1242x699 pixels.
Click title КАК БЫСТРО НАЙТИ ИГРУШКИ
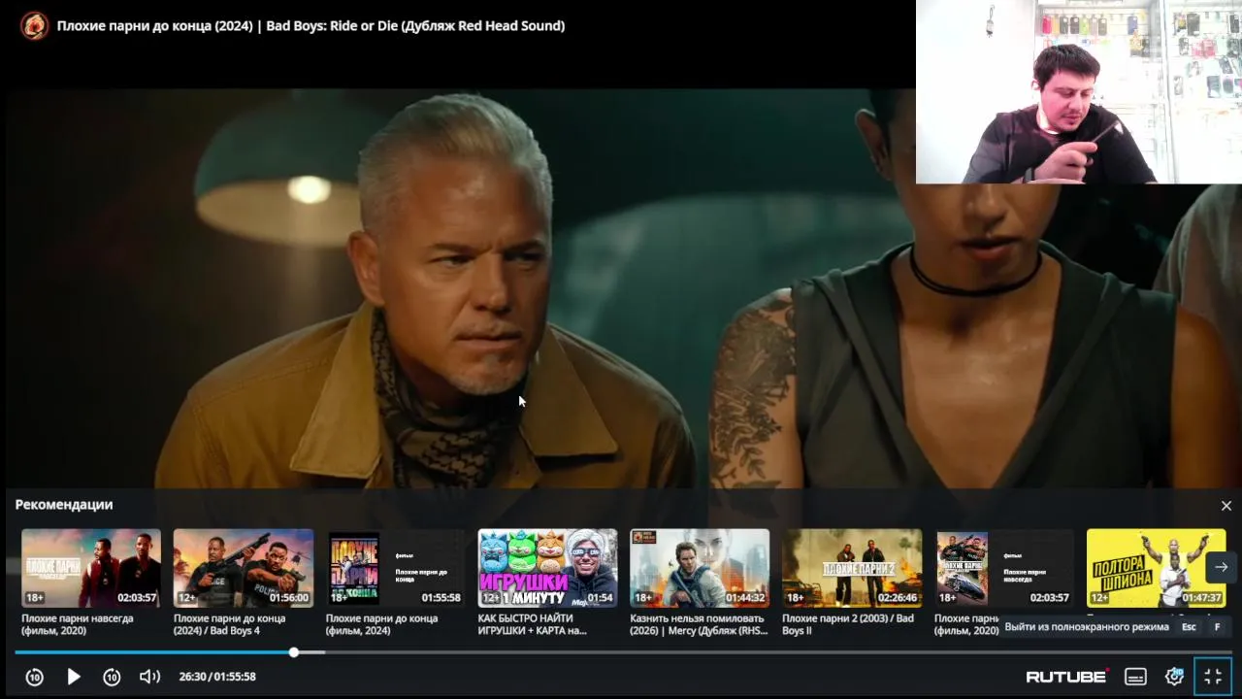533,624
